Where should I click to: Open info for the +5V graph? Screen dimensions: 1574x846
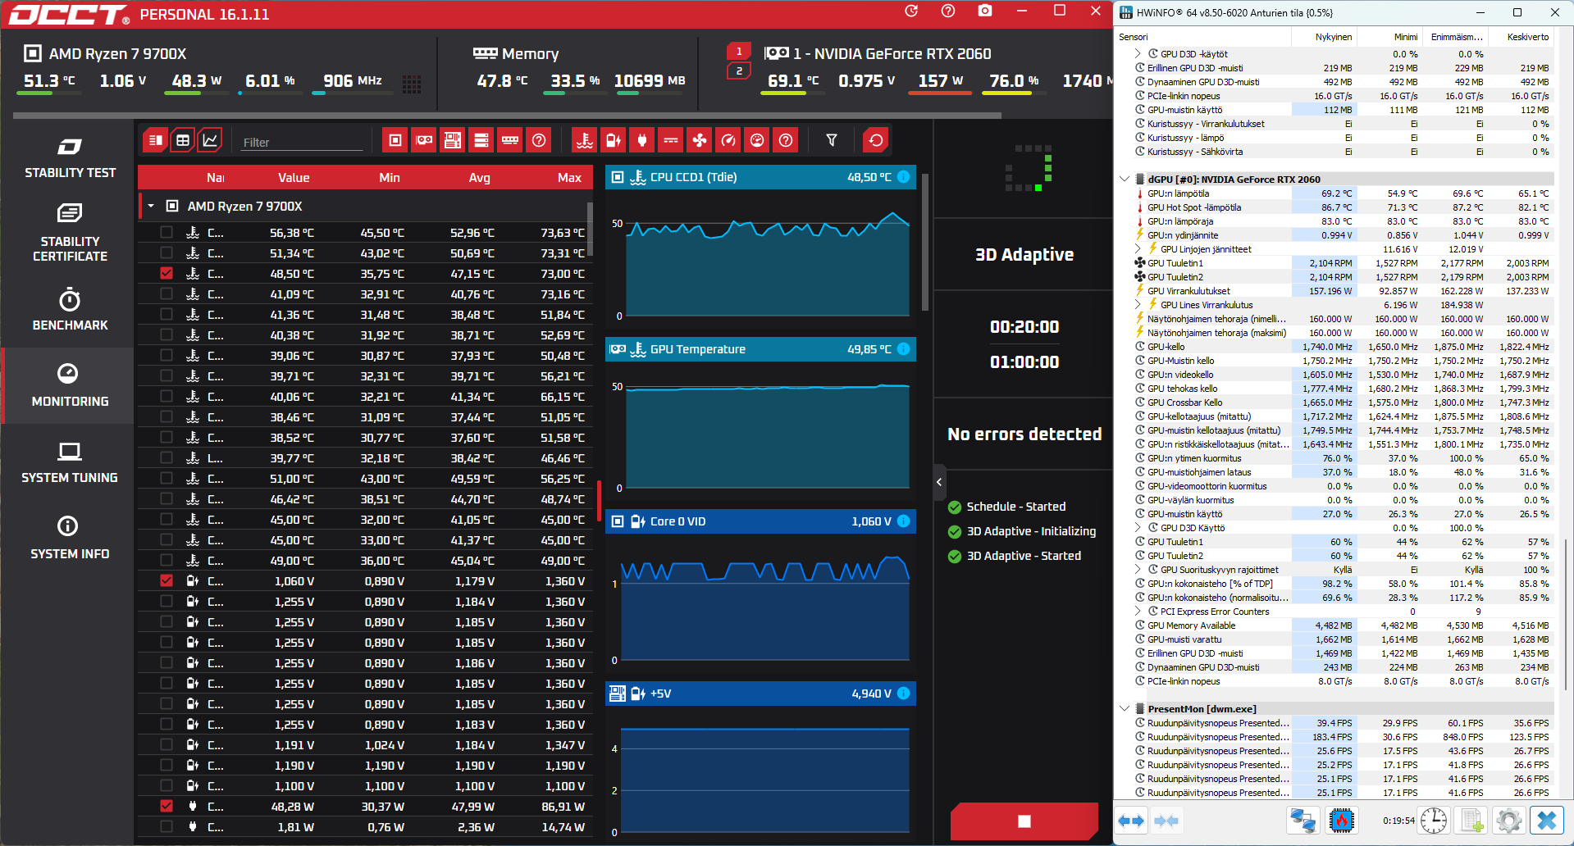click(x=903, y=694)
